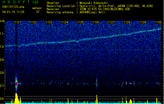This screenshot has width=164, height=104.
Task: Click the 0.9 kHz axis label
Action: click(2, 60)
